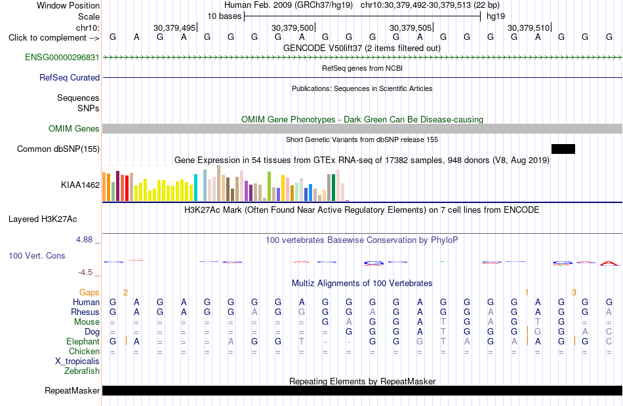Open Publications: Sequences in Scientific Articles title
Viewport: 623px width, 406px height.
tap(362, 88)
